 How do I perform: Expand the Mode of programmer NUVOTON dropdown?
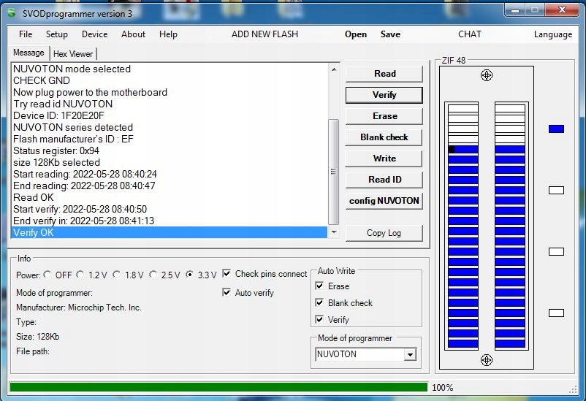click(x=410, y=354)
